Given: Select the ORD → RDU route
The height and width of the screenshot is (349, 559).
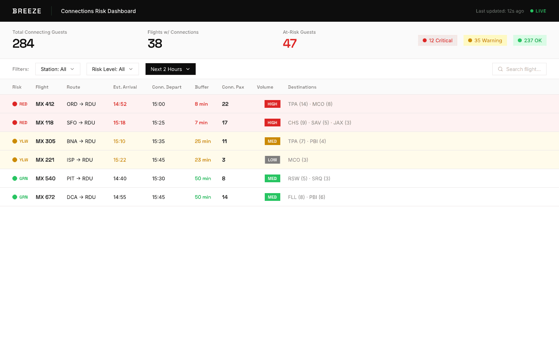Looking at the screenshot, I should coord(81,104).
